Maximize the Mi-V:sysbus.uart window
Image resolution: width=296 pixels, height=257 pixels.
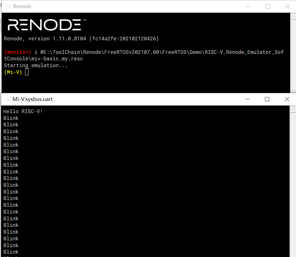[x=267, y=99]
